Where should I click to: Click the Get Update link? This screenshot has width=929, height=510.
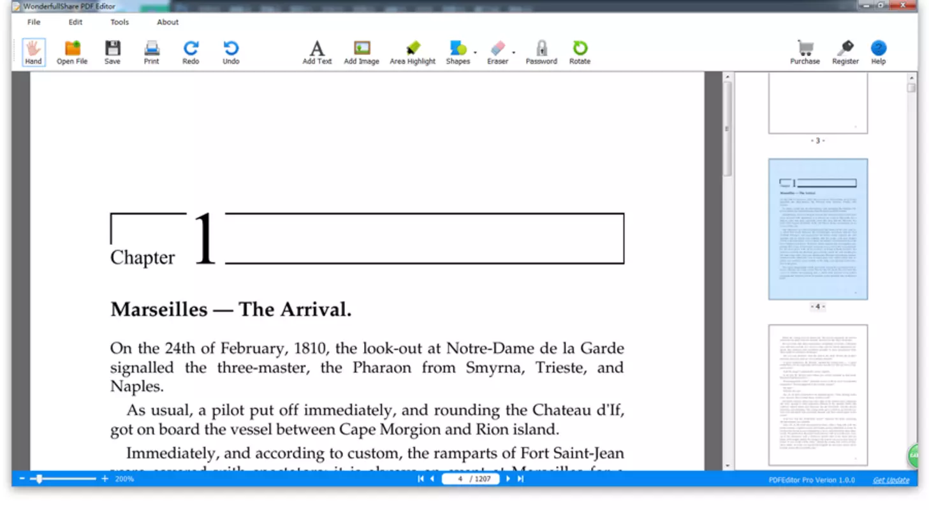point(891,480)
